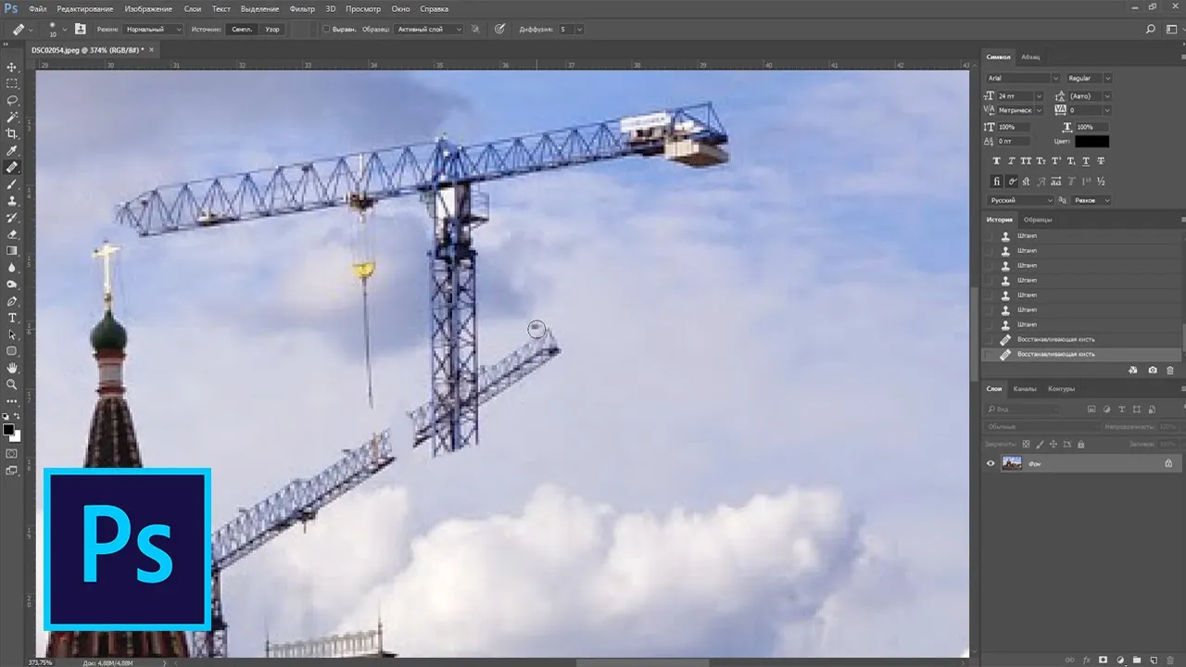Toggle Quick Mask mode icon
This screenshot has height=667, width=1186.
pyautogui.click(x=12, y=454)
